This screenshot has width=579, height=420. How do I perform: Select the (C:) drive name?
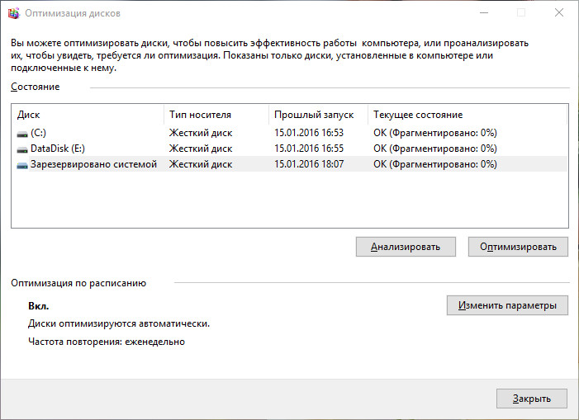[x=38, y=133]
